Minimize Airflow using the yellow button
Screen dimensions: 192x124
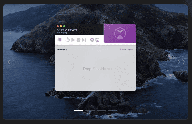tap(61, 26)
